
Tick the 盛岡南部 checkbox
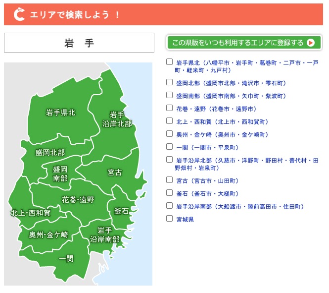click(x=169, y=95)
